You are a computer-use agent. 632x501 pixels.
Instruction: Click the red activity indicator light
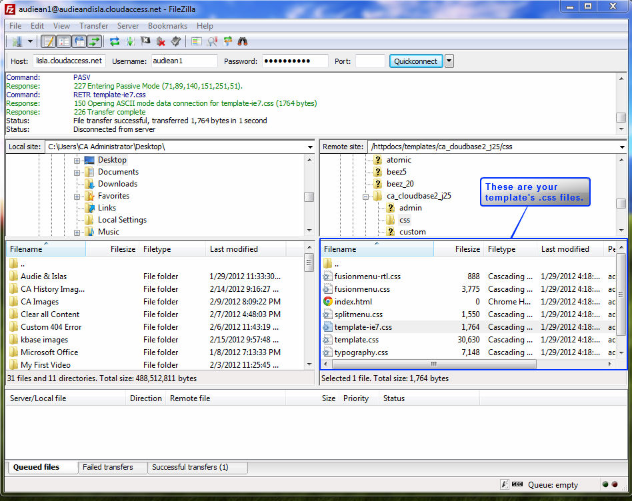point(615,484)
